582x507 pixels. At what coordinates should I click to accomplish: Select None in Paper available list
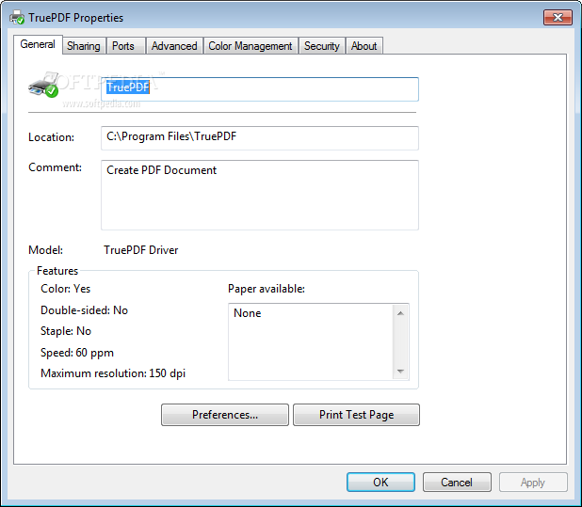tap(247, 313)
